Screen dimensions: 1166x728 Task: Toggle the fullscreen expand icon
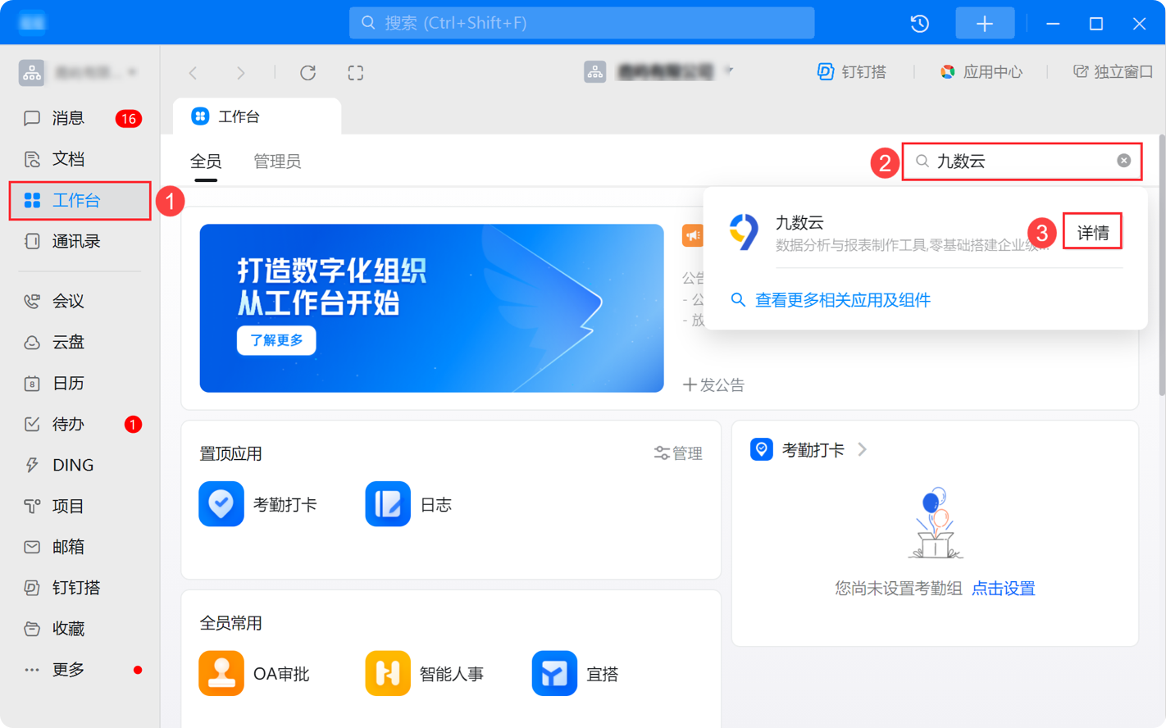pyautogui.click(x=355, y=73)
